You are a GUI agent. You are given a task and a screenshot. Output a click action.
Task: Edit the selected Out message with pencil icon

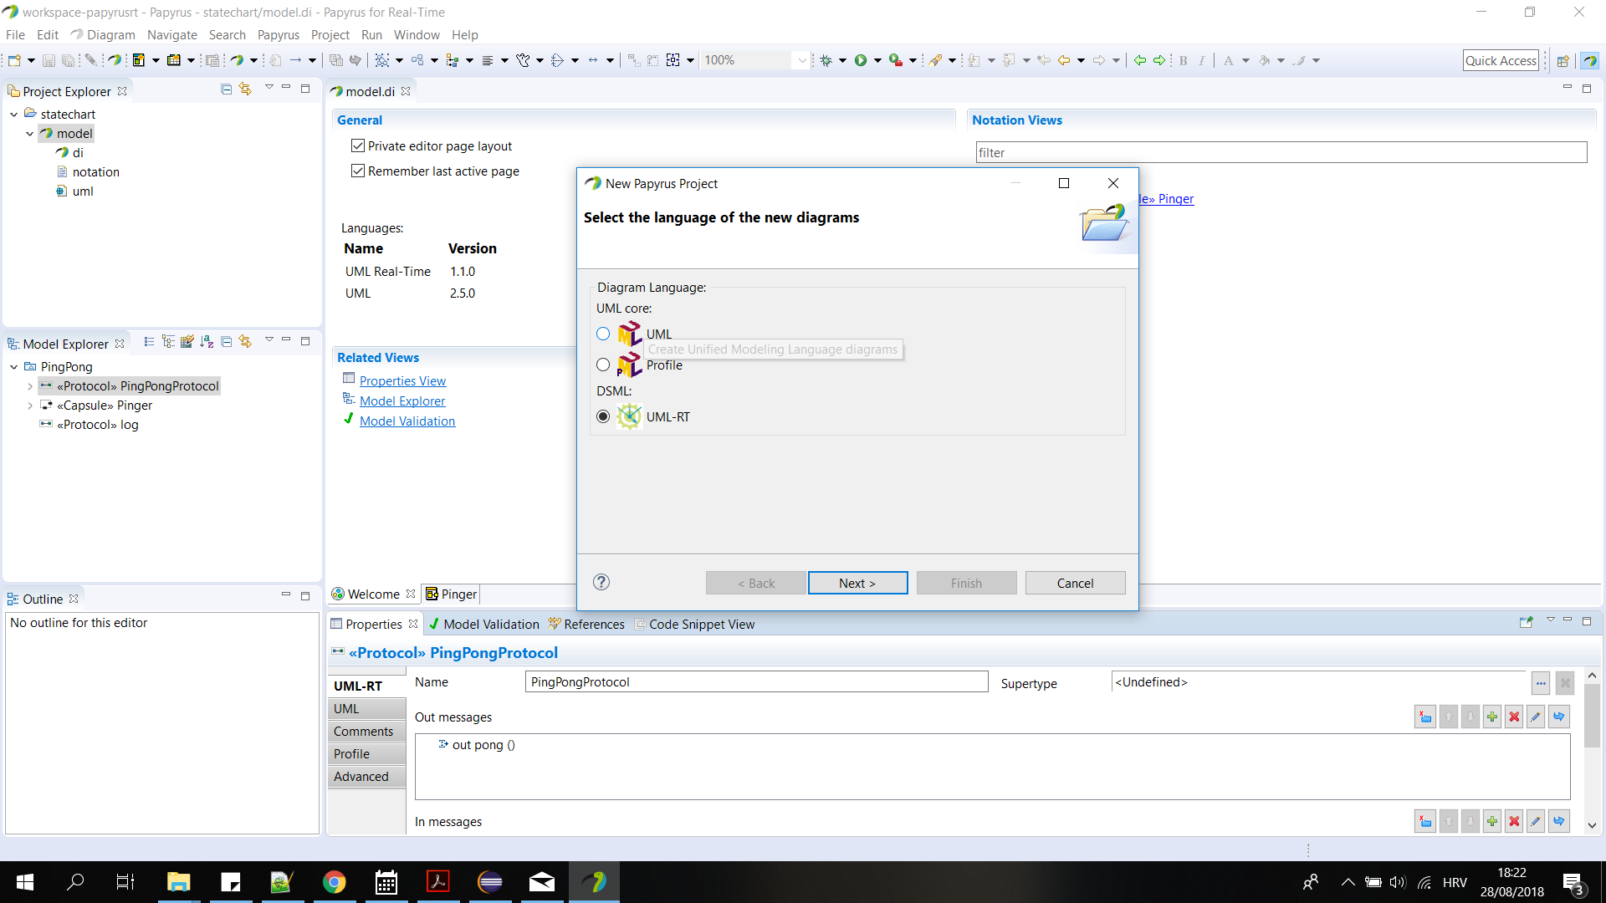click(x=1536, y=717)
